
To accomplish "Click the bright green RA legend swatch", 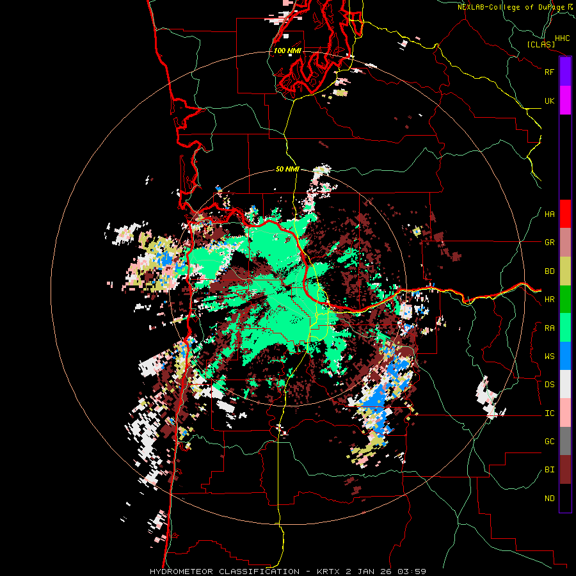I will 565,328.
